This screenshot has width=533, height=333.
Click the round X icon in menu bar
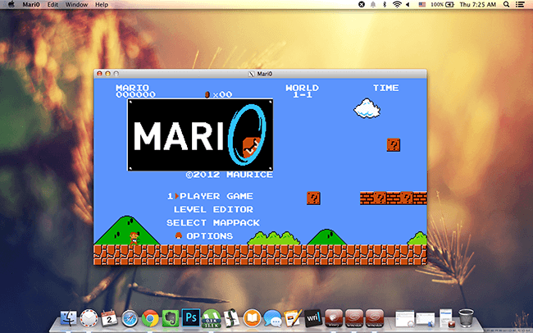(362, 4)
